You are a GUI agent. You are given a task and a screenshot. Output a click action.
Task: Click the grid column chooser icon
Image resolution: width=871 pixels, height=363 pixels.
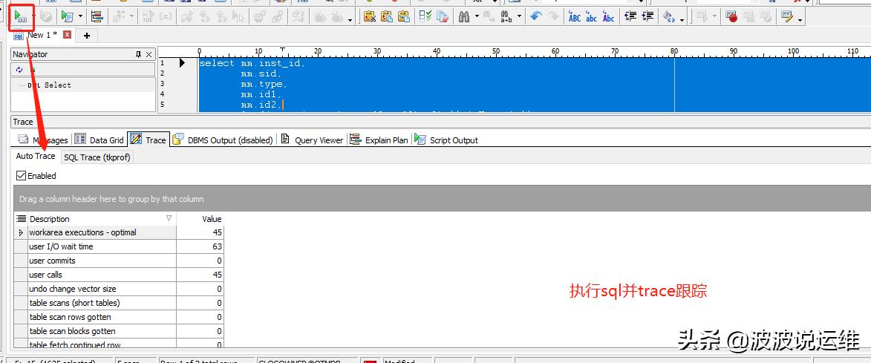coord(21,219)
